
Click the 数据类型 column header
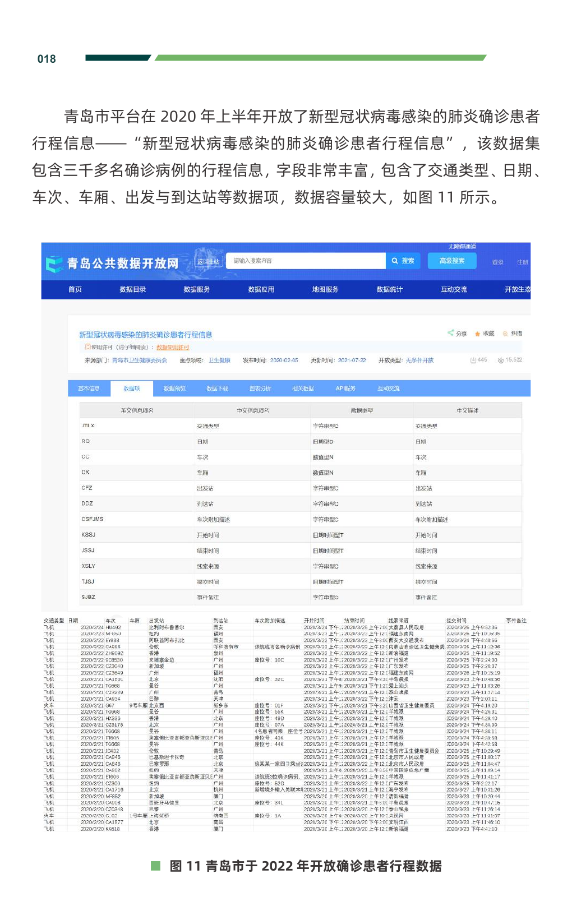(362, 410)
